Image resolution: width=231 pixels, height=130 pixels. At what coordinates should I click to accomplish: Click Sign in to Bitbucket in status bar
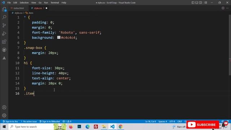click(50, 121)
